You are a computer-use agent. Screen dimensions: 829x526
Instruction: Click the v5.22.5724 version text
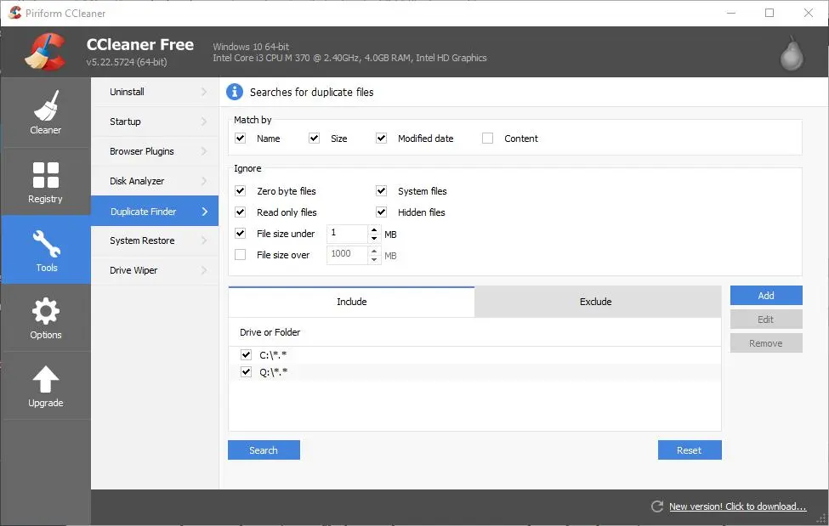click(x=127, y=62)
